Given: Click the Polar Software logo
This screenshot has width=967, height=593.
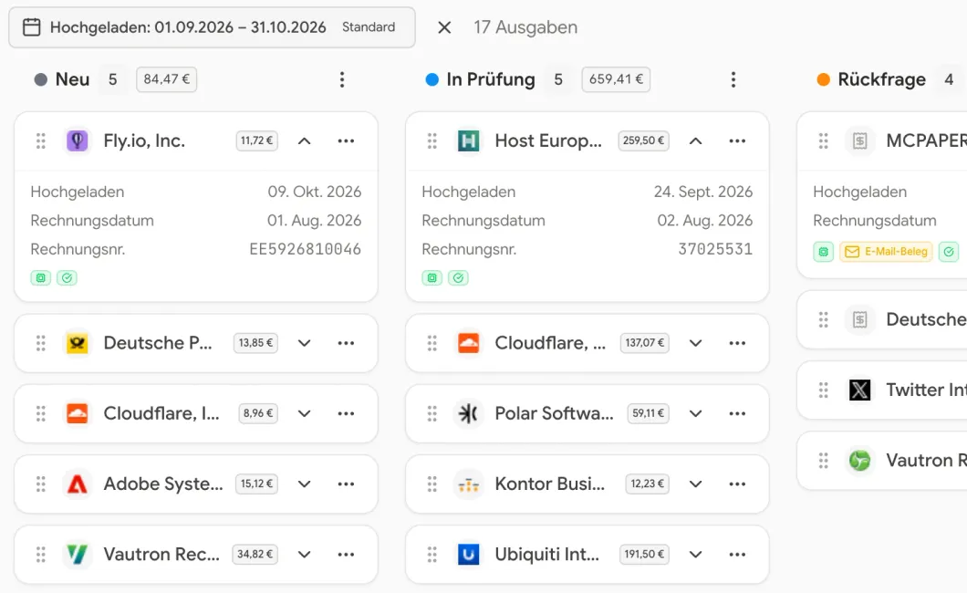Looking at the screenshot, I should (x=469, y=413).
